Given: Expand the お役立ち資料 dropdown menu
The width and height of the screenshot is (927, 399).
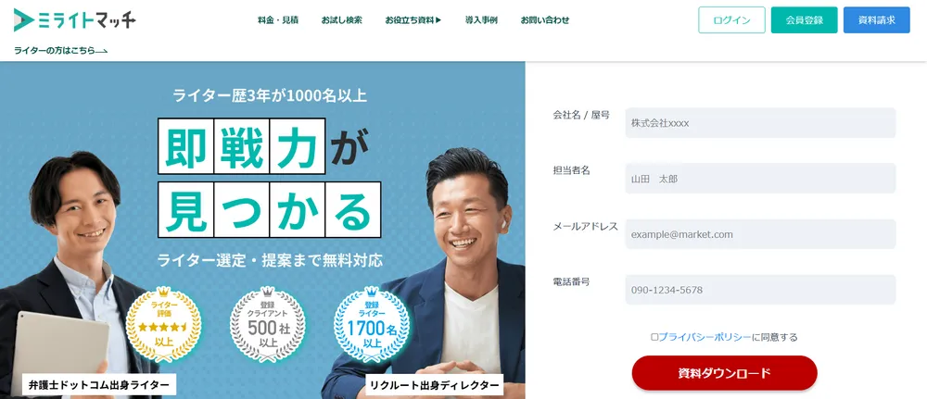Looking at the screenshot, I should point(413,20).
